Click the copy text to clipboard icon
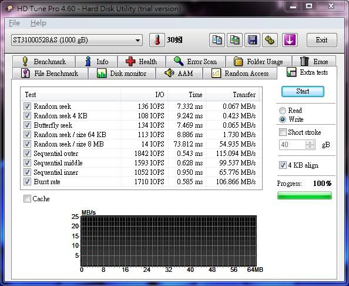349x286 pixels. tap(217, 40)
